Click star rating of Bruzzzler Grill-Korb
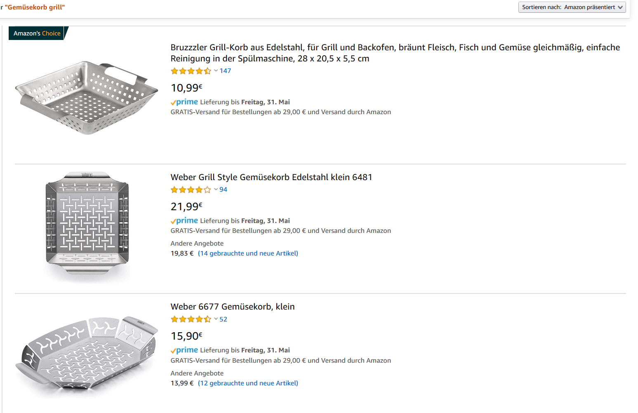The height and width of the screenshot is (413, 638). point(191,71)
